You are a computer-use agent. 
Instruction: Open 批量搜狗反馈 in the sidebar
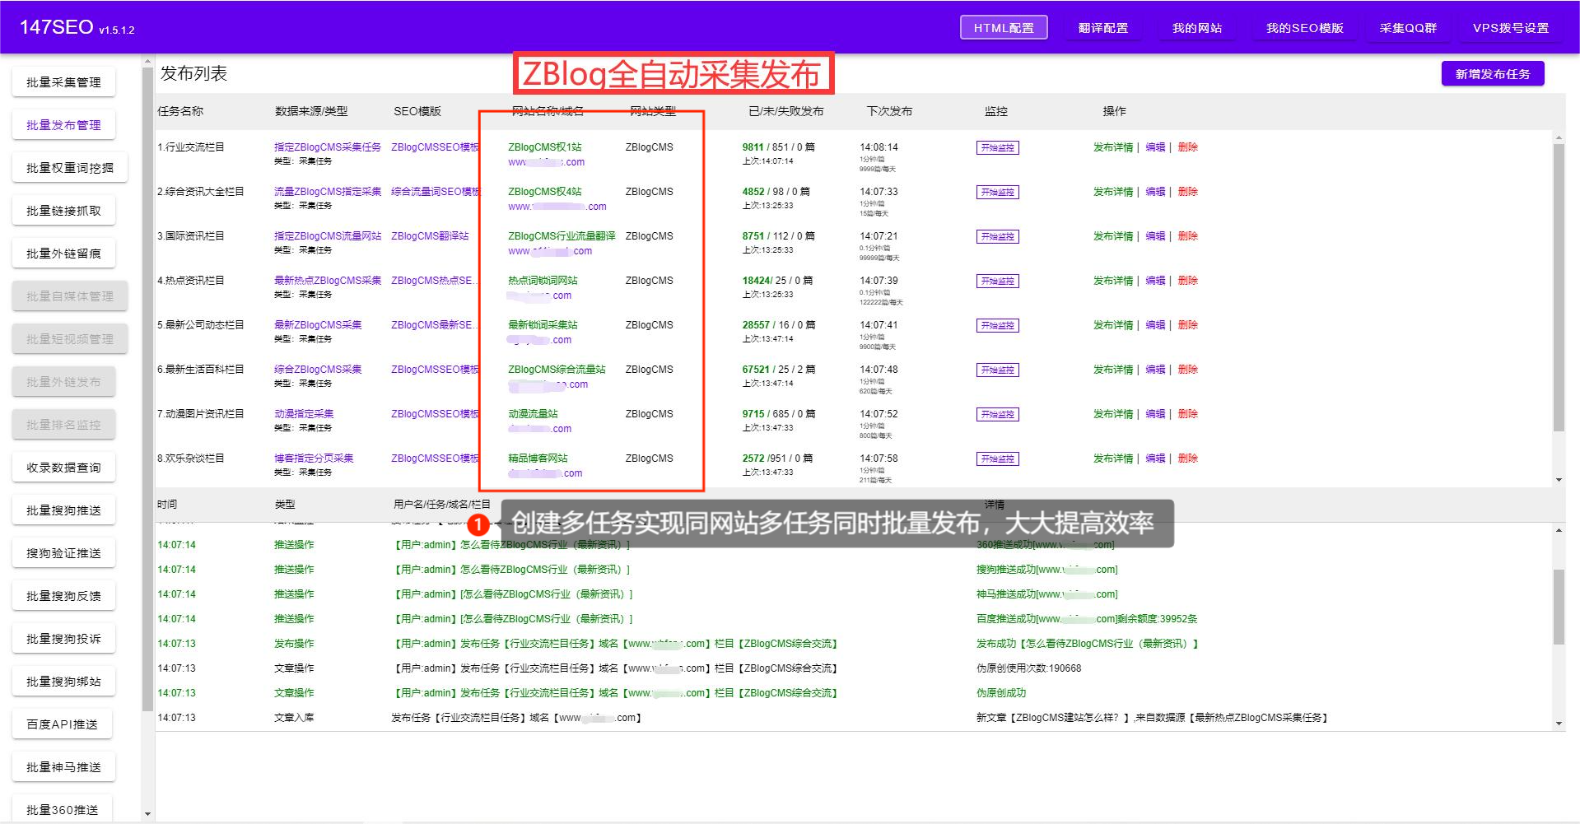coord(63,596)
